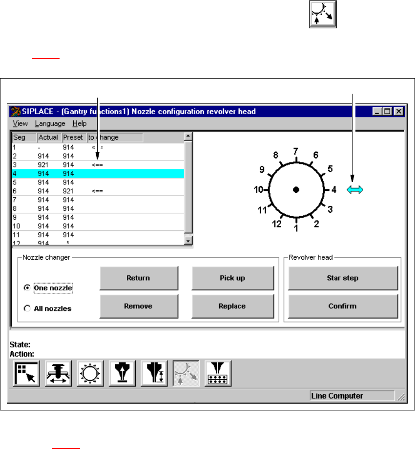
Task: Click the Star step button
Action: (343, 278)
